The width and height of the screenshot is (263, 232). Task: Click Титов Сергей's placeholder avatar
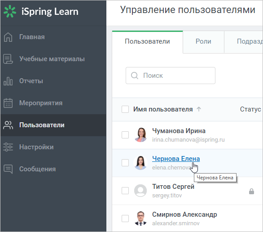coord(140,191)
